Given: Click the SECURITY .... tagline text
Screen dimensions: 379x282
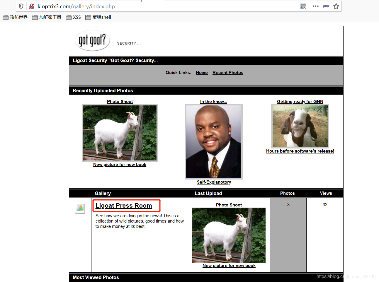Looking at the screenshot, I should coord(129,43).
